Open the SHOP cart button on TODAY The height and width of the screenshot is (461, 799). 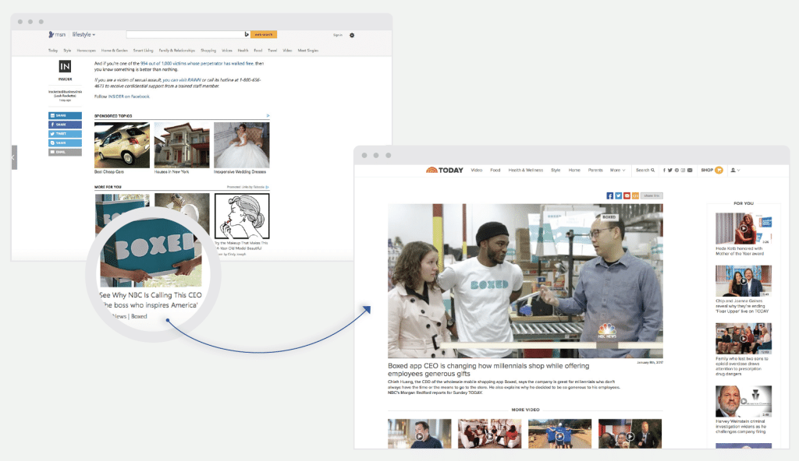pos(712,170)
